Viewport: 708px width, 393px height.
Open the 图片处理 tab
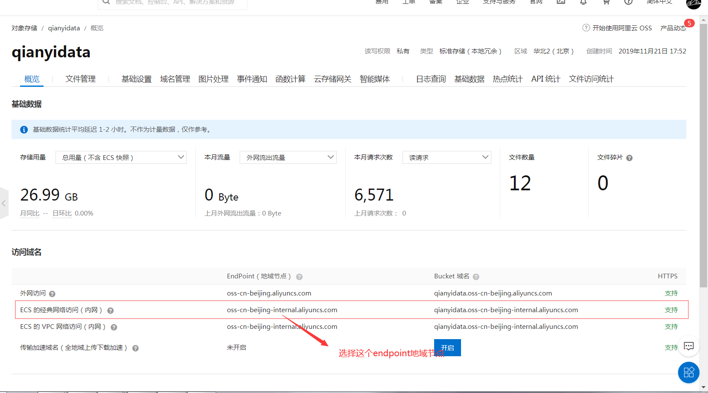(213, 79)
